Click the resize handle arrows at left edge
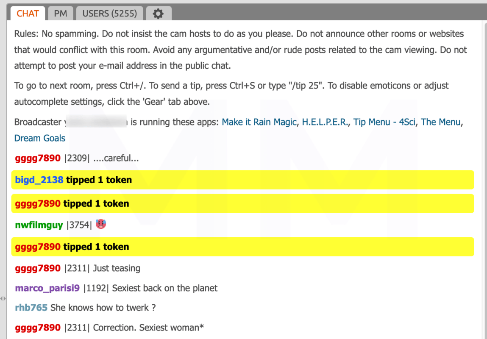Image resolution: width=487 pixels, height=339 pixels. (x=3, y=299)
